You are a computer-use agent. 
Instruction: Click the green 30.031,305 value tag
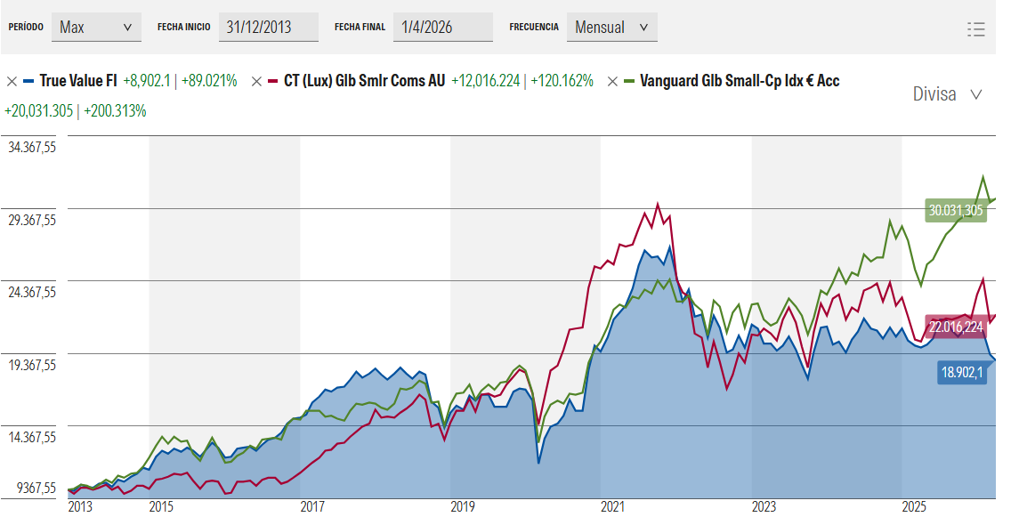coord(955,211)
